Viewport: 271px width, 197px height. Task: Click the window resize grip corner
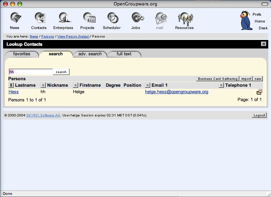tap(268, 194)
